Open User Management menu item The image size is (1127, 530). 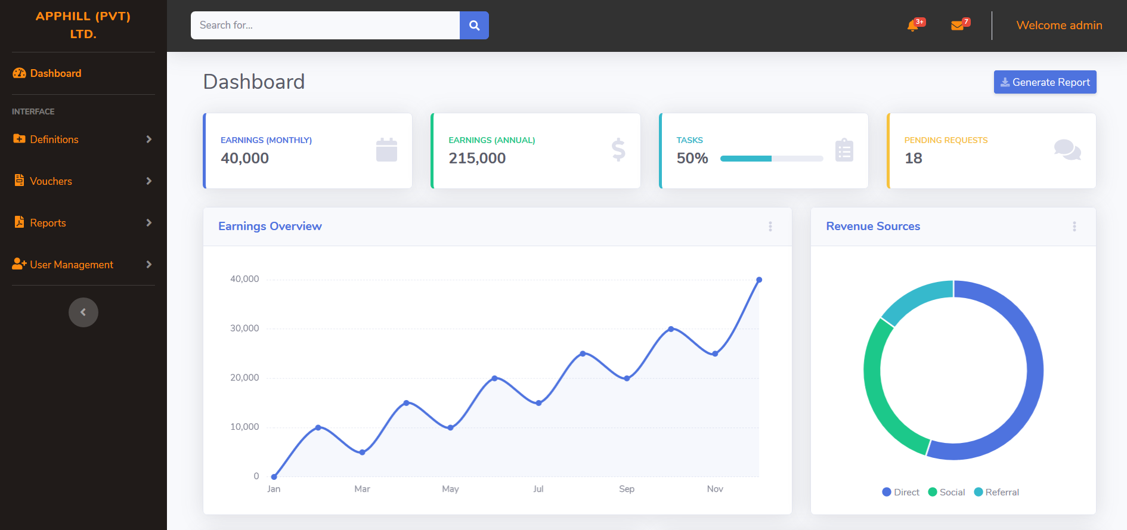(82, 265)
